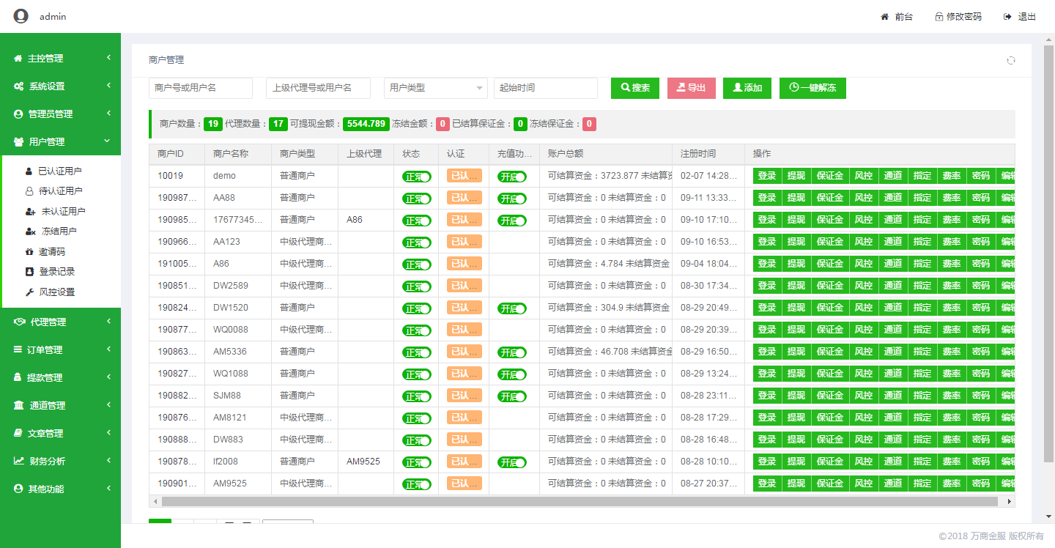The width and height of the screenshot is (1055, 548).
Task: Click the 退出 logout icon
Action: (1008, 17)
